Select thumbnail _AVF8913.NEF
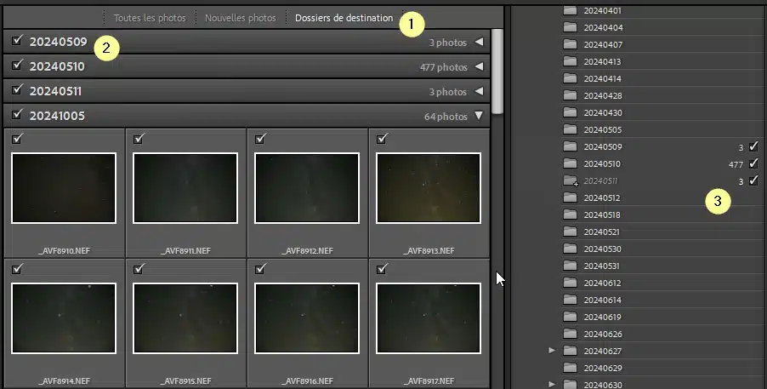767x389 pixels. pyautogui.click(x=428, y=188)
